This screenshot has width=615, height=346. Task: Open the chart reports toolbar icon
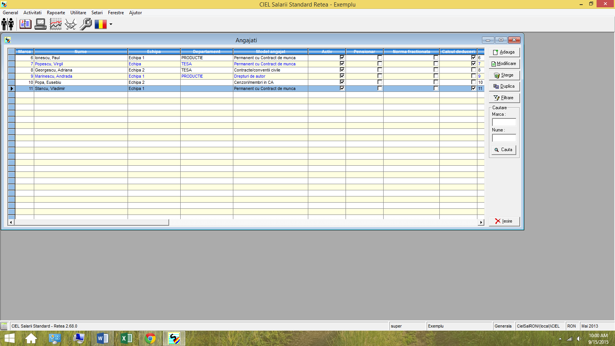click(56, 24)
